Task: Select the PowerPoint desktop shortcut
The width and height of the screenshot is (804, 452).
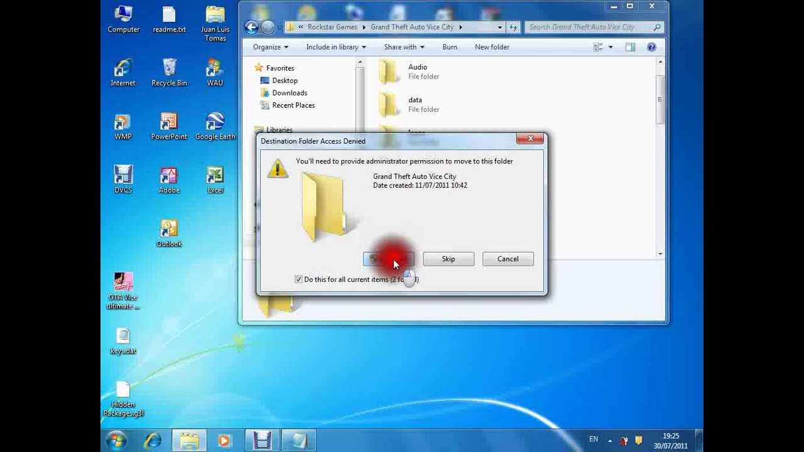Action: [169, 126]
